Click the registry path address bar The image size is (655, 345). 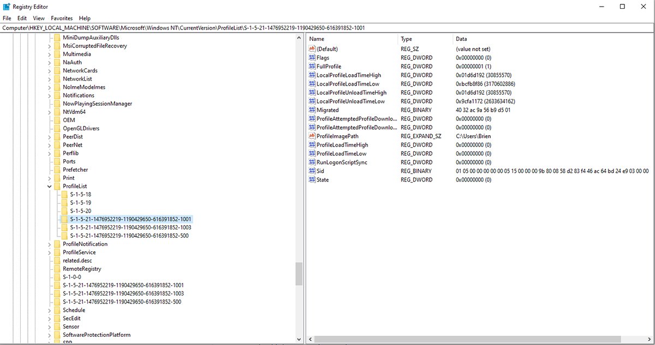tap(327, 27)
